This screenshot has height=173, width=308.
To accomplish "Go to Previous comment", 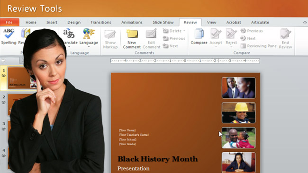I will [x=174, y=38].
